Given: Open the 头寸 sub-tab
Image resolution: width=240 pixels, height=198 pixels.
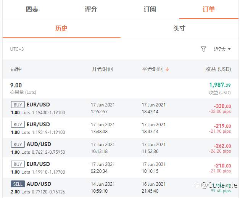Looking at the screenshot, I should click(x=179, y=29).
